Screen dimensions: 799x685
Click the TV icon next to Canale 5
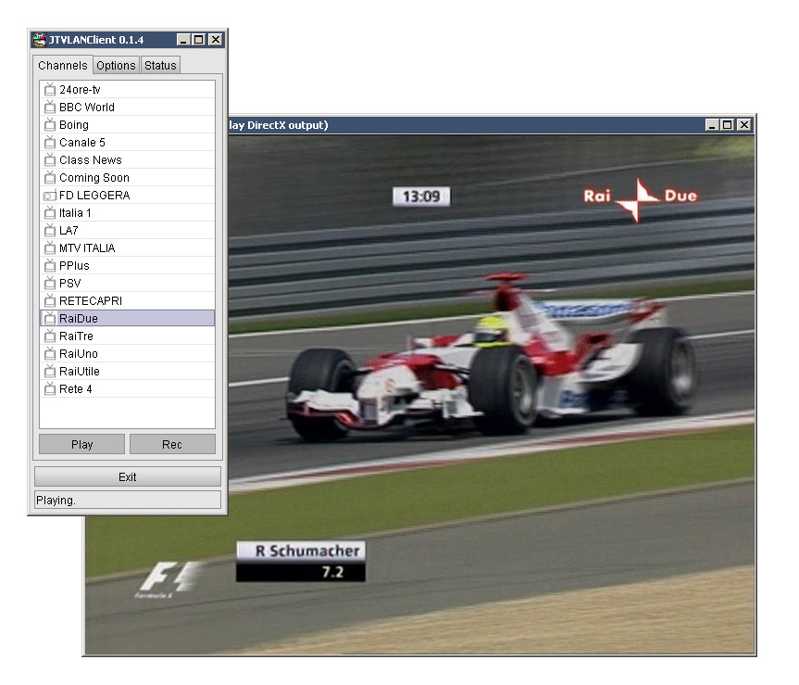[x=49, y=143]
